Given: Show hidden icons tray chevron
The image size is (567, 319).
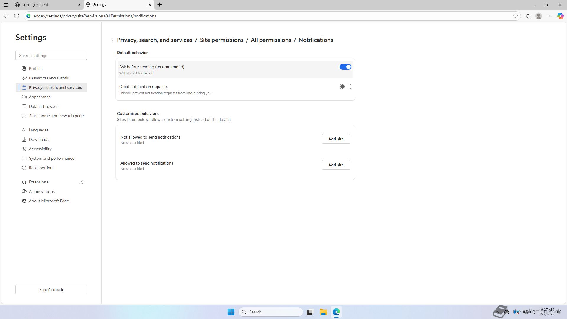Looking at the screenshot, I should 497,312.
